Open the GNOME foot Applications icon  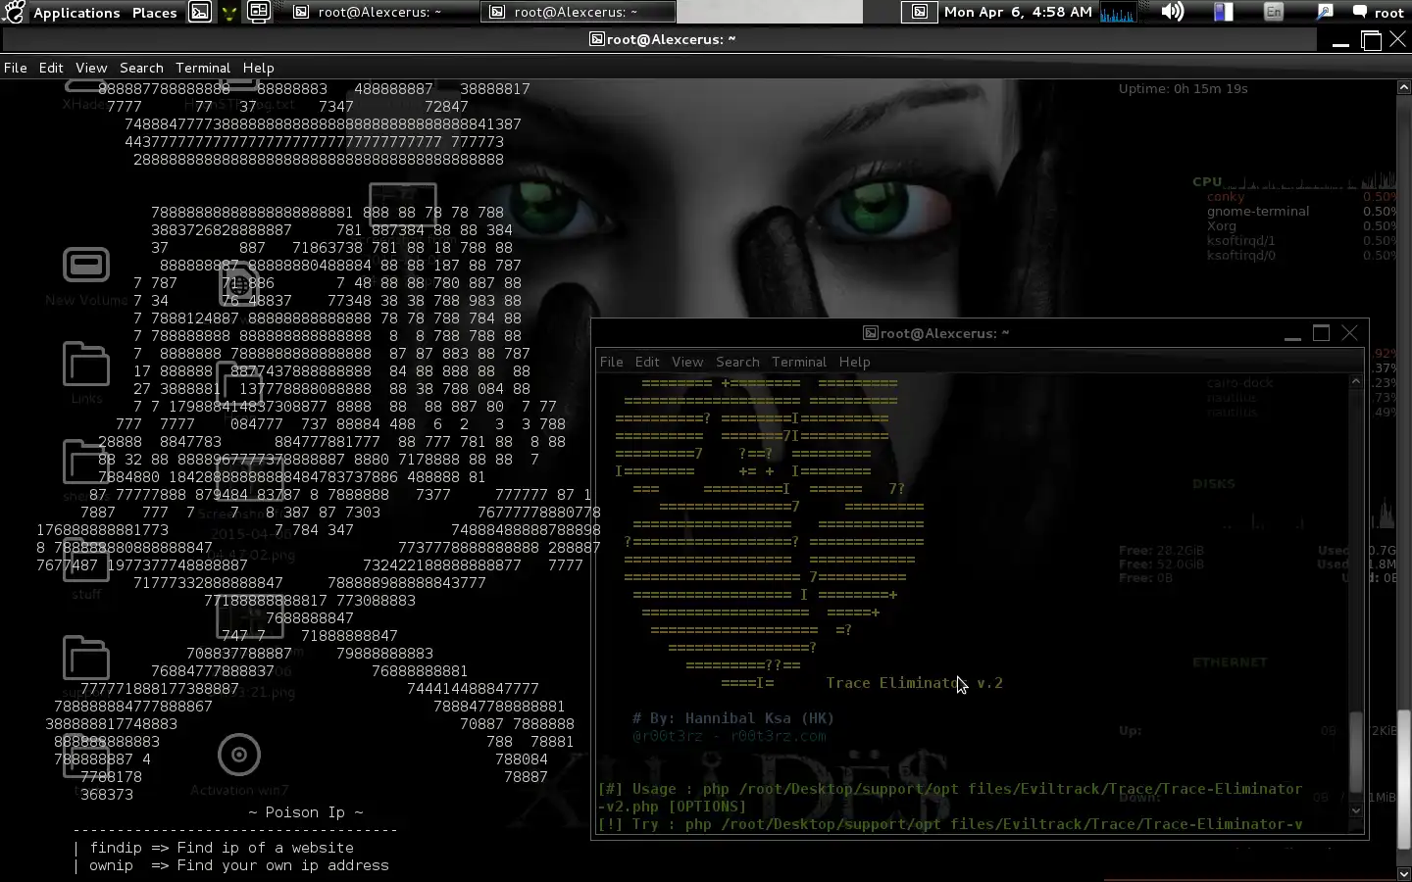pos(14,12)
